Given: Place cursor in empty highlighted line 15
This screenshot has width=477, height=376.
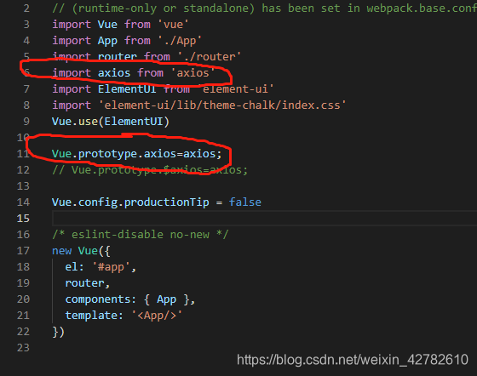Looking at the screenshot, I should point(264,219).
